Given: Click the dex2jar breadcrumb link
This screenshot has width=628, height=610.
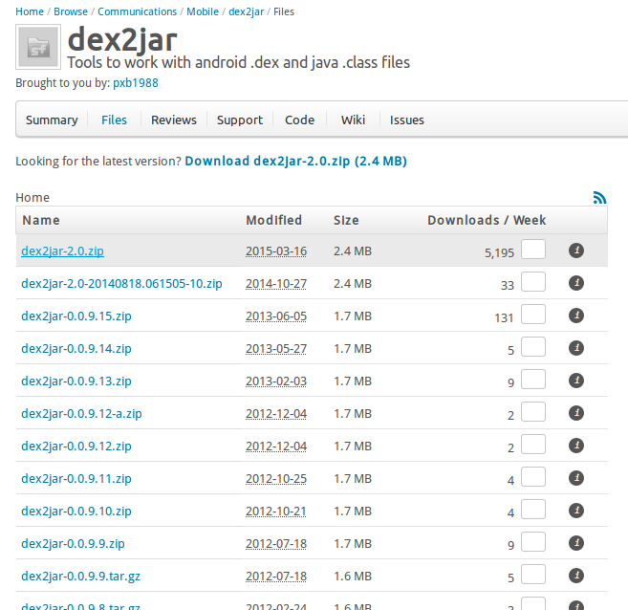Looking at the screenshot, I should [247, 11].
